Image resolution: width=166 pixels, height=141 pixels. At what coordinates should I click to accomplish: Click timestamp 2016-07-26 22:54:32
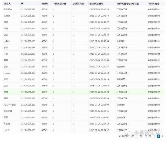pyautogui.click(x=99, y=130)
